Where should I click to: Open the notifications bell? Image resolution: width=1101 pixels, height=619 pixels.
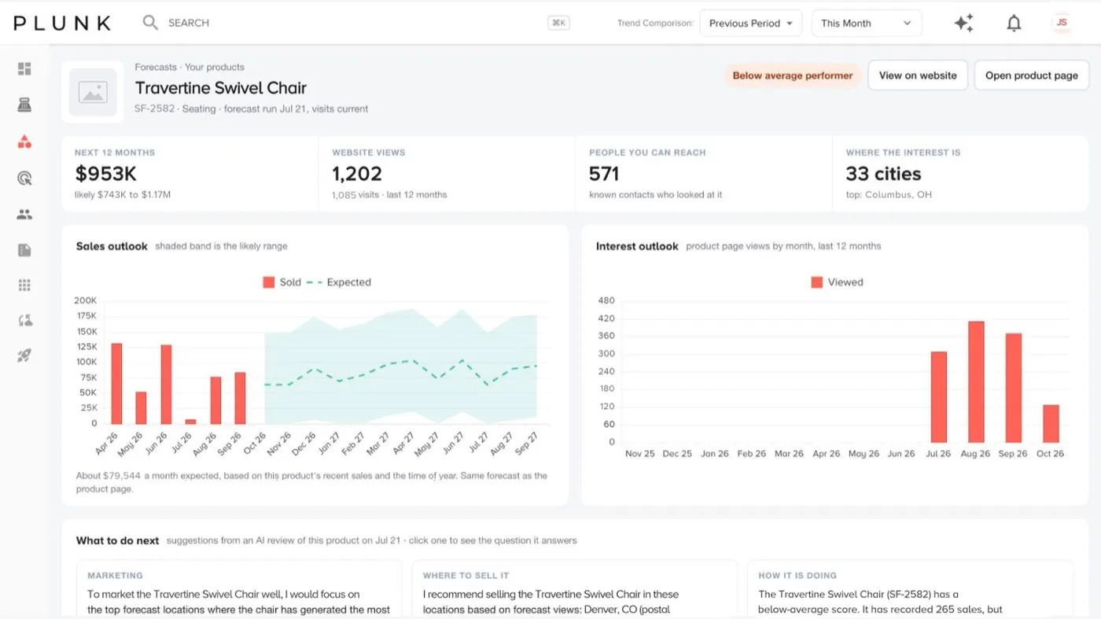1014,23
